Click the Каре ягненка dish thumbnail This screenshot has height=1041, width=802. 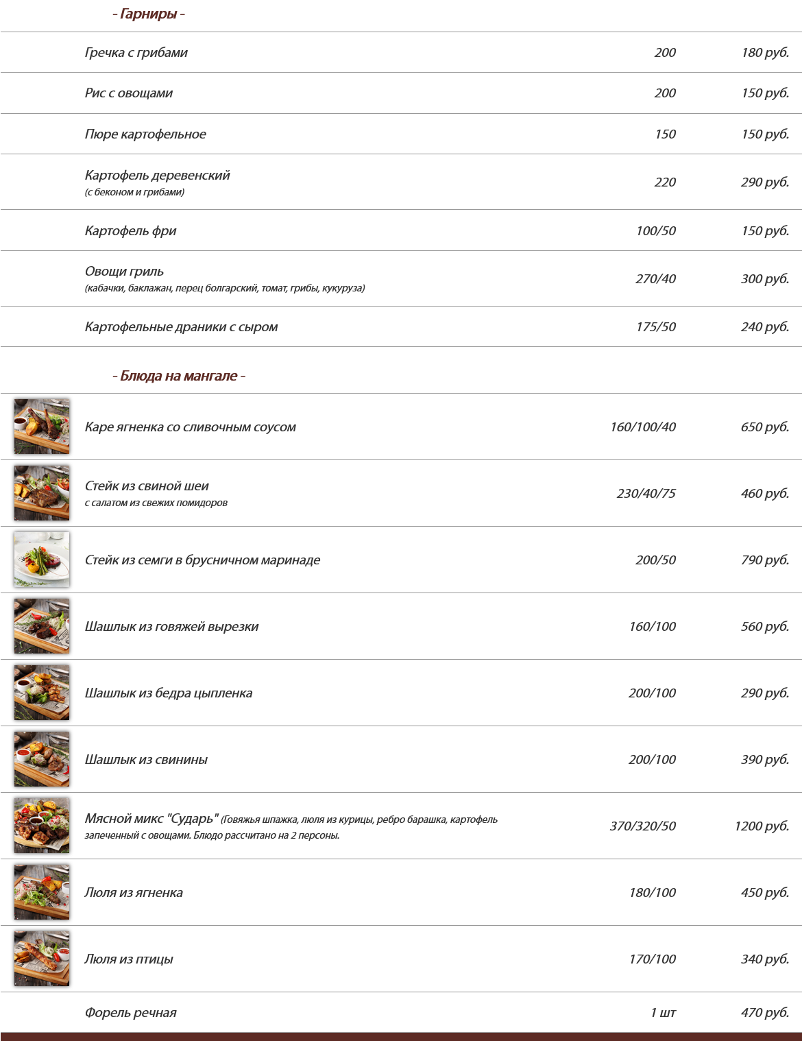click(42, 427)
